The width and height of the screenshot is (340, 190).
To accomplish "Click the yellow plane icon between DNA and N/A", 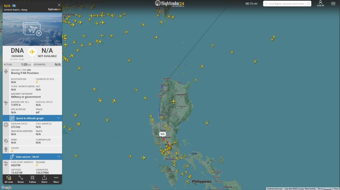I will [32, 52].
